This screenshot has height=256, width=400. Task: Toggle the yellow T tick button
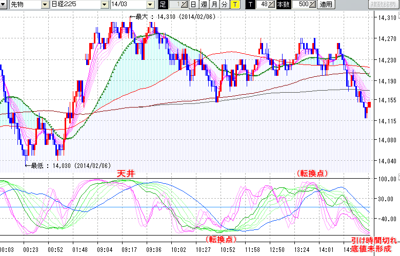point(234,5)
